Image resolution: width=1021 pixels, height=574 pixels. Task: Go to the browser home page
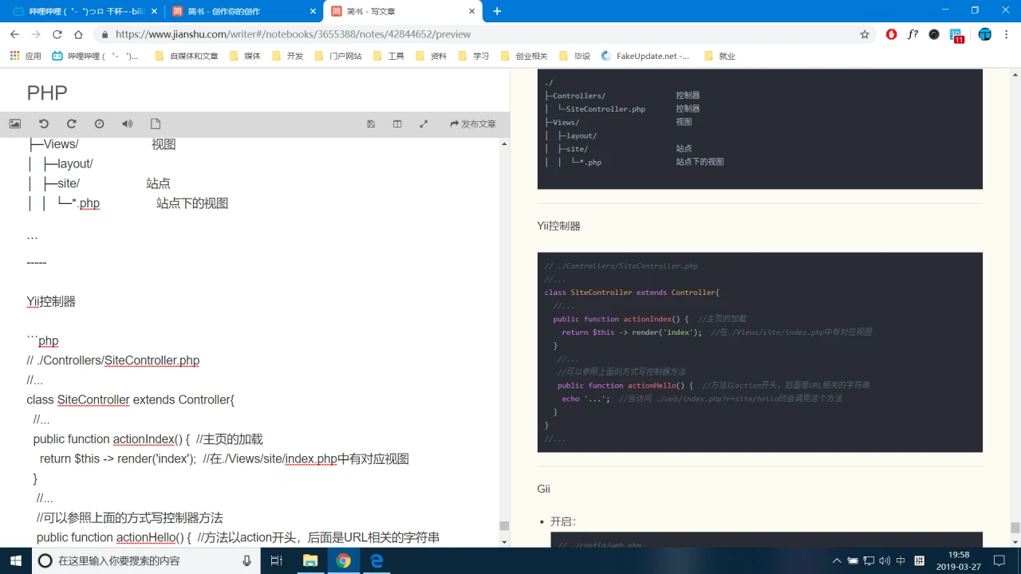coord(78,34)
